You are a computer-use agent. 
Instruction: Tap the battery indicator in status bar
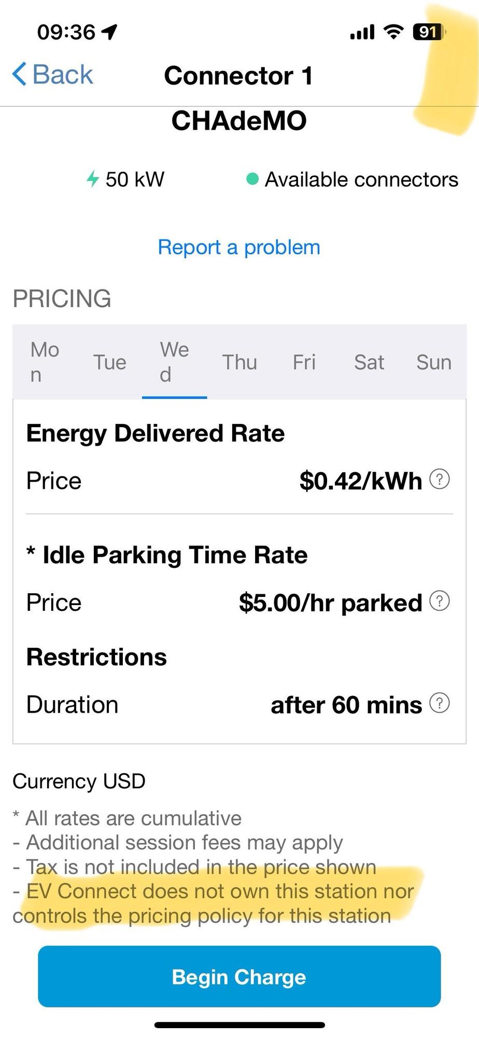[428, 32]
